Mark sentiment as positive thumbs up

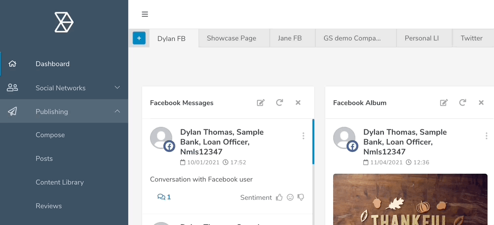click(x=279, y=197)
